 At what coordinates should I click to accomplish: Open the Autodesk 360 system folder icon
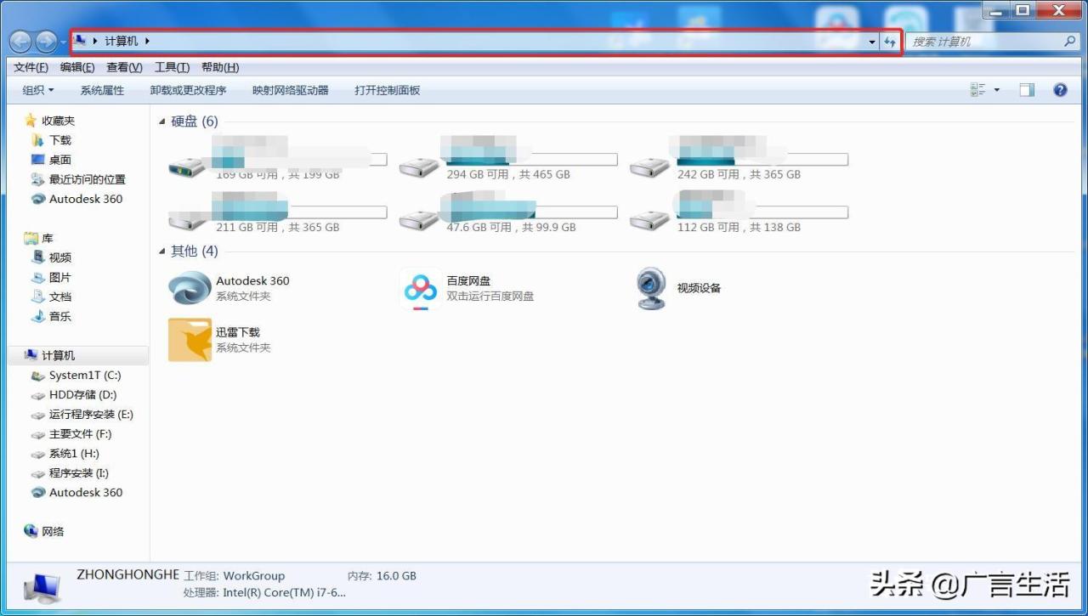189,289
